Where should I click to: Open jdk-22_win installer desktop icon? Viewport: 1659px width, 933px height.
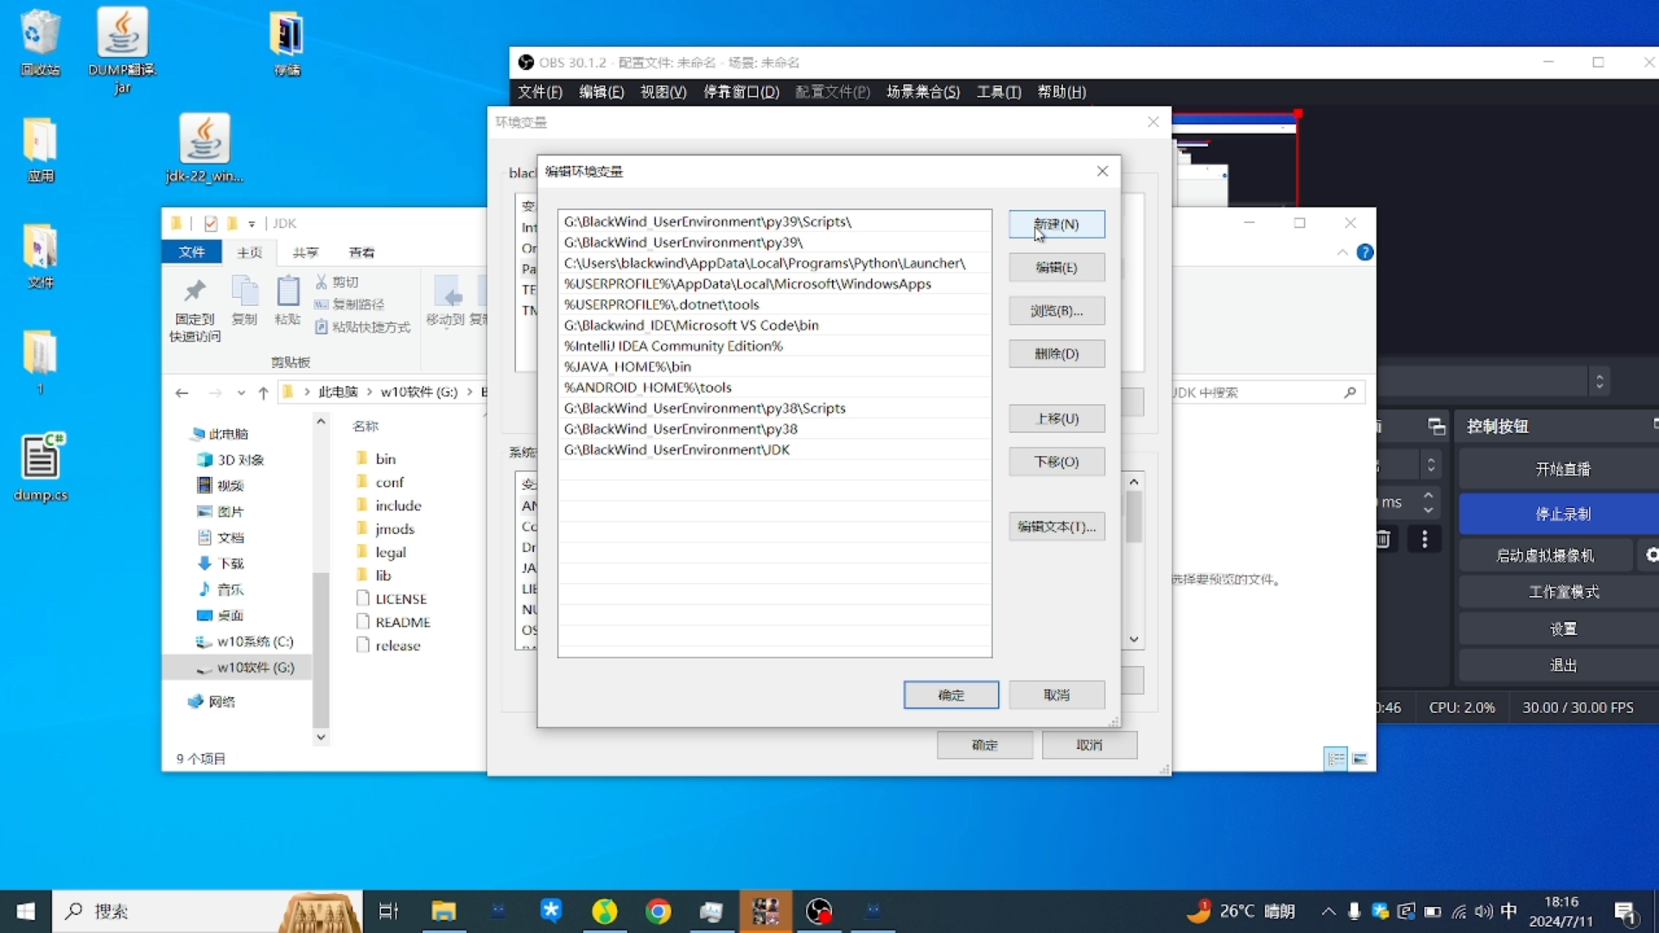point(204,147)
